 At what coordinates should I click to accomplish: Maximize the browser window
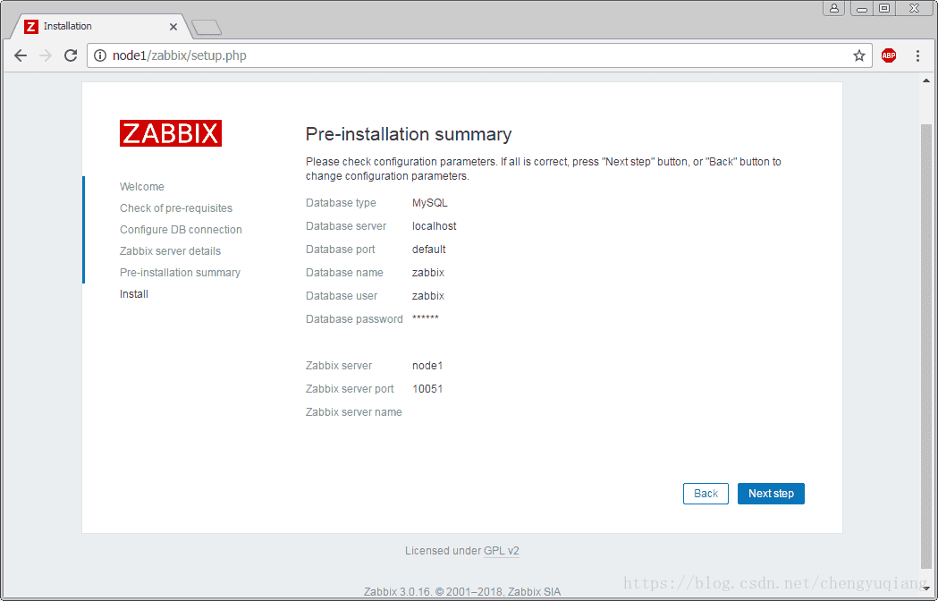tap(883, 8)
